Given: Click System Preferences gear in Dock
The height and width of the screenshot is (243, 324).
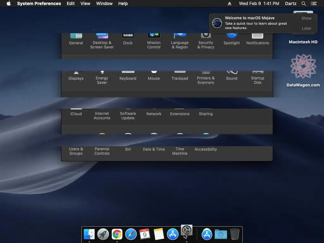Looking at the screenshot, I should pos(187,230).
